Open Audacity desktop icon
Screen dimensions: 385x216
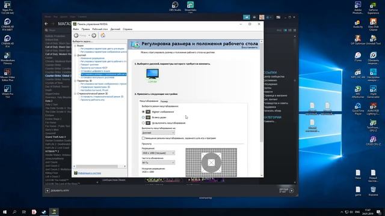tap(358, 24)
